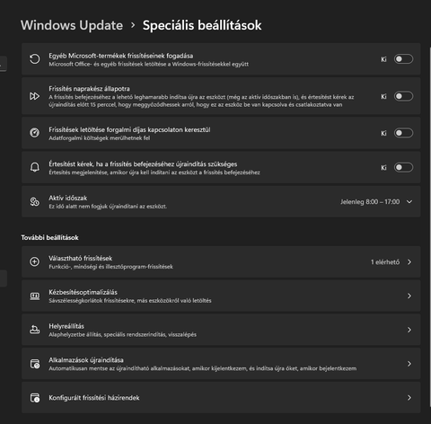Click the bell icon for restart notifications
This screenshot has height=424, width=431.
[35, 167]
